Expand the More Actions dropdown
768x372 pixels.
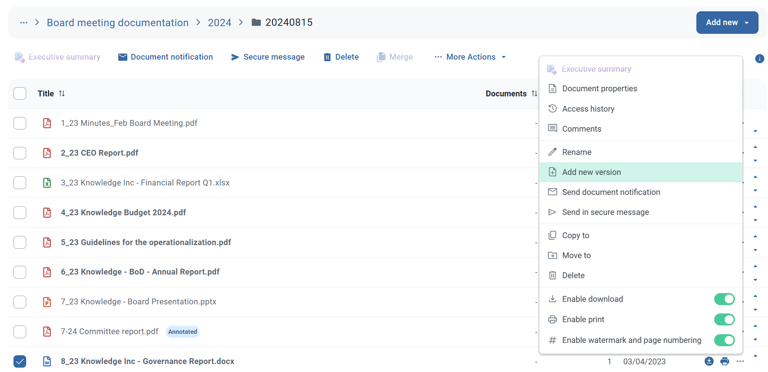point(470,57)
